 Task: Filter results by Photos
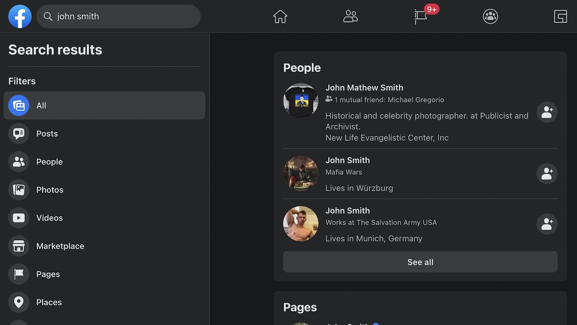50,190
